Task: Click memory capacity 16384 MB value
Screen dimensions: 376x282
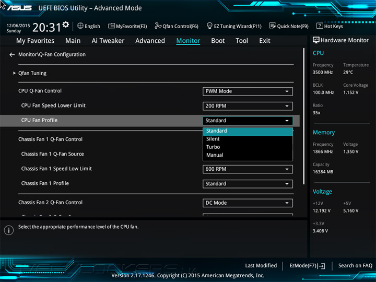Action: click(323, 172)
